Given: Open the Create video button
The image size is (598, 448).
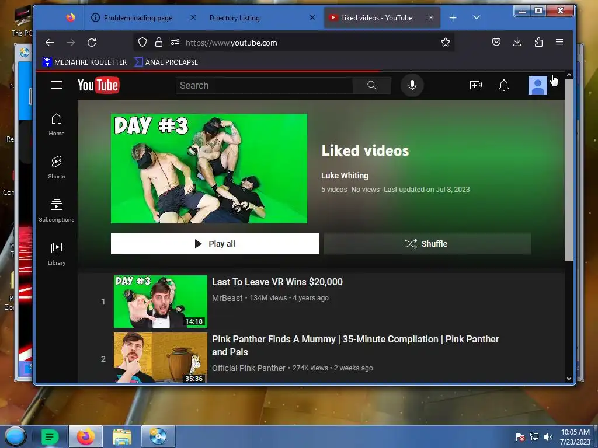Looking at the screenshot, I should 475,85.
